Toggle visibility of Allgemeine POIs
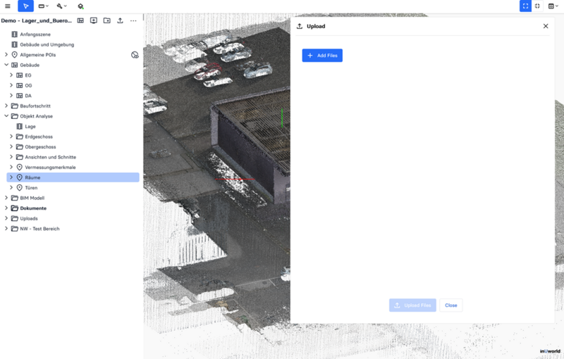The width and height of the screenshot is (564, 359). (135, 55)
